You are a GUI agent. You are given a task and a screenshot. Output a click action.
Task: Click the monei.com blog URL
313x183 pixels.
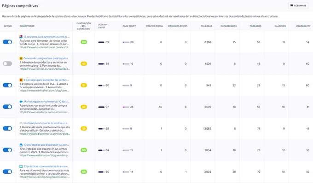pos(45,177)
